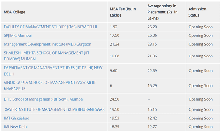222x133 pixels.
Task: Select Opening Soon status for BITSoM row
Action: click(x=201, y=99)
